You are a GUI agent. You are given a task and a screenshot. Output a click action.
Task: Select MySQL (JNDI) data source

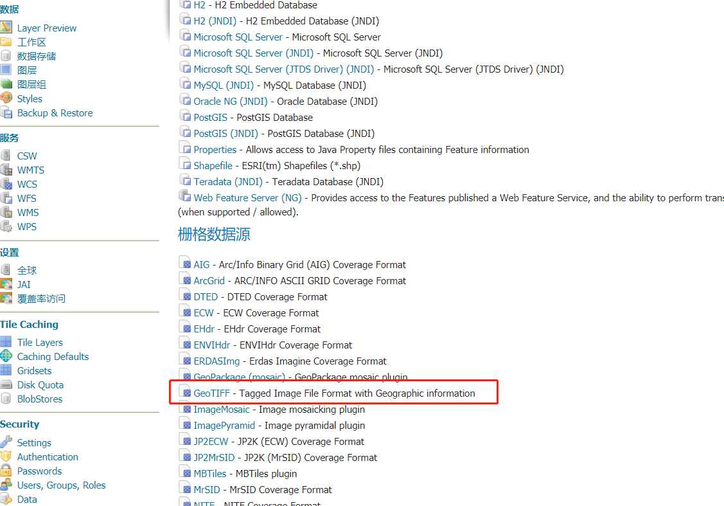pos(224,86)
